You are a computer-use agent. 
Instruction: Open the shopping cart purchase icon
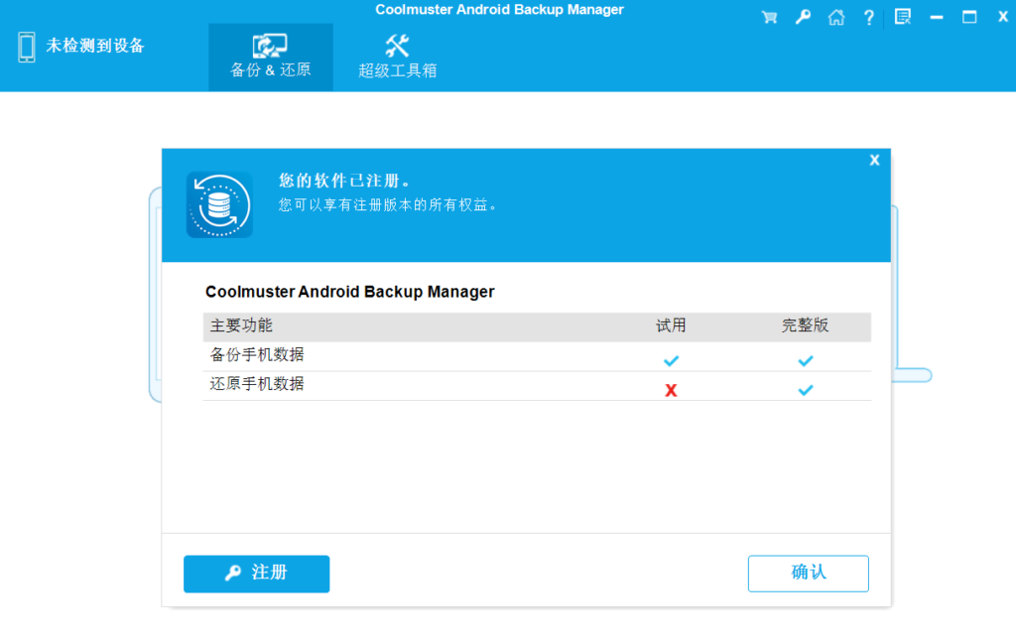click(769, 18)
